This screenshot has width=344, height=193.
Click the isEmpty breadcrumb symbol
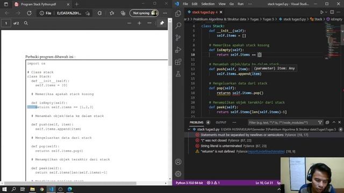pyautogui.click(x=334, y=19)
